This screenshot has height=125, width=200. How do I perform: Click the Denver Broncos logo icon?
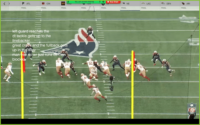163,3
